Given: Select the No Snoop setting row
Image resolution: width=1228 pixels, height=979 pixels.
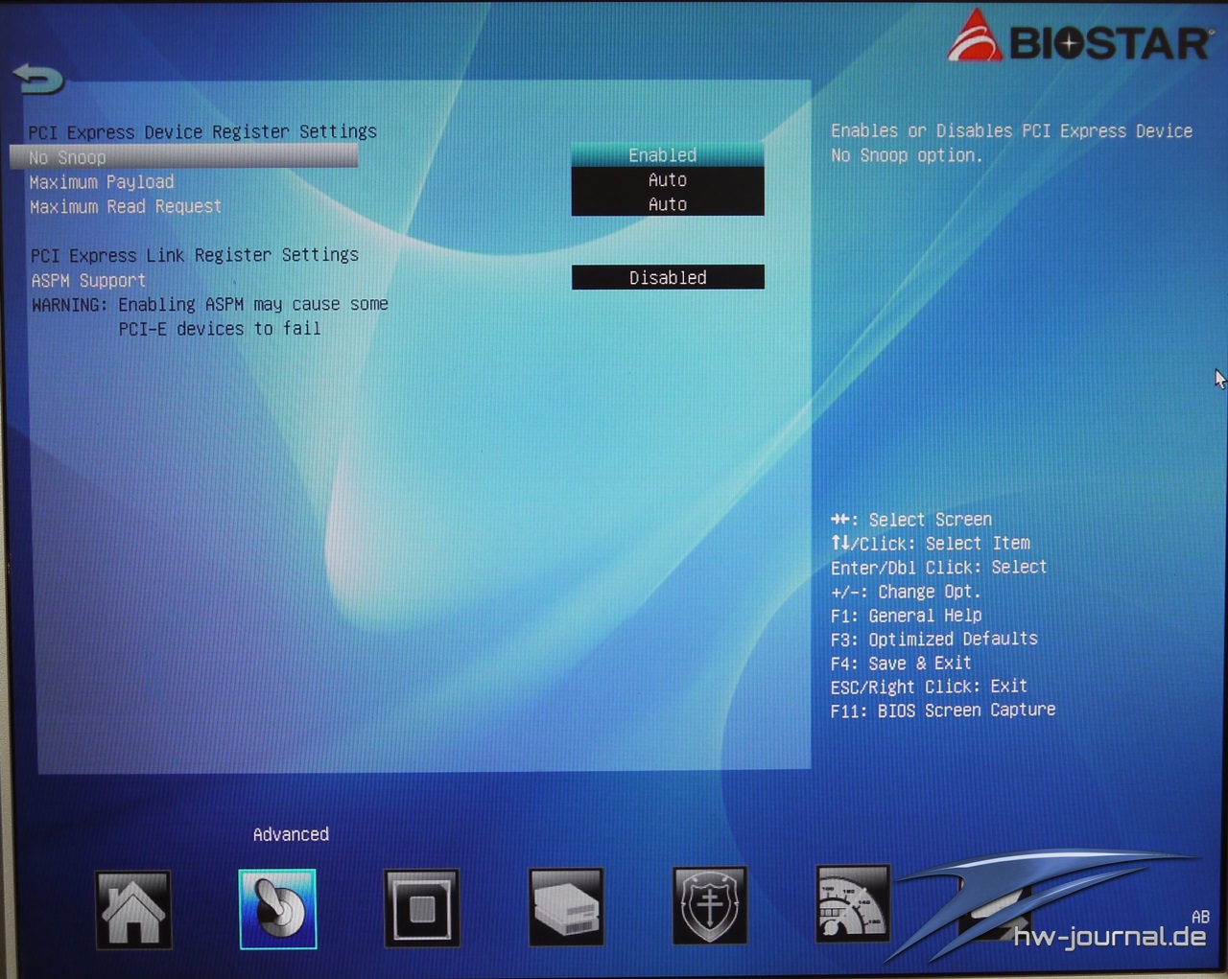Looking at the screenshot, I should point(183,156).
